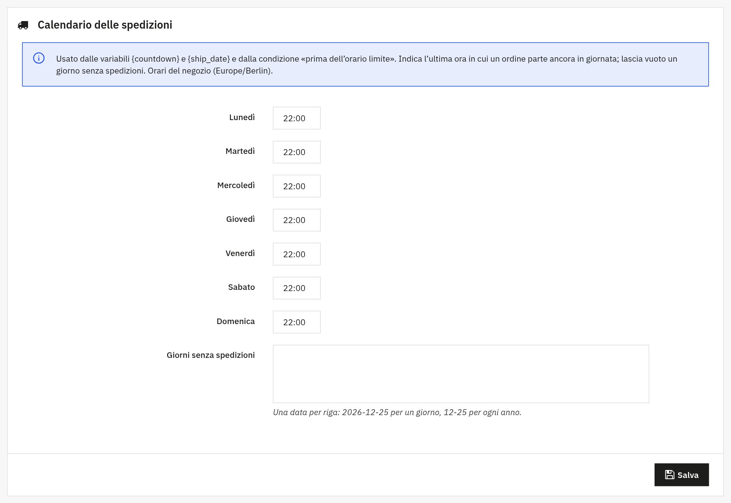
Task: Click the Domenica label
Action: click(x=235, y=321)
